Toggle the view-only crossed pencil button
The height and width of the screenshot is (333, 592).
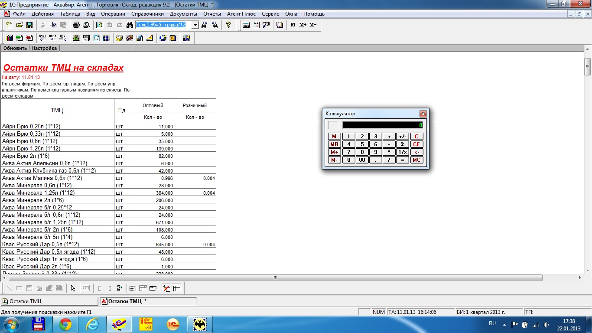166,288
